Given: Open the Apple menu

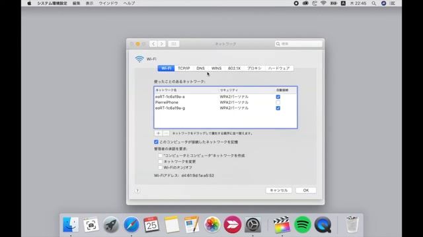Looking at the screenshot, I should click(29, 3).
